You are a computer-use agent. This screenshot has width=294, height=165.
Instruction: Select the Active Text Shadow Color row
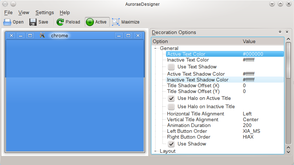point(225,74)
